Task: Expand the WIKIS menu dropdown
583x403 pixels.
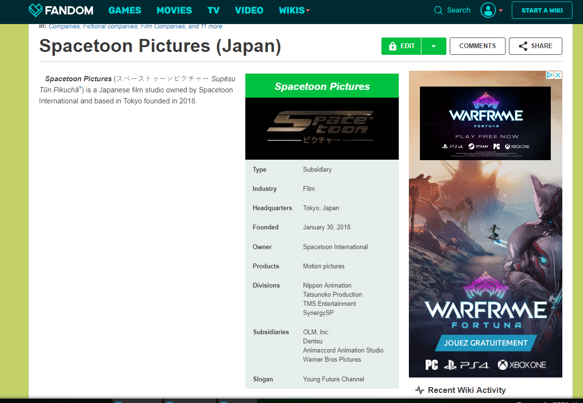Action: [x=294, y=10]
